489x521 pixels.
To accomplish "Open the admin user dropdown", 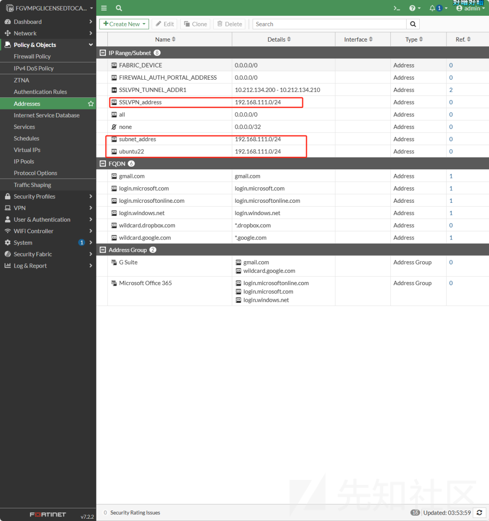I will pyautogui.click(x=470, y=8).
